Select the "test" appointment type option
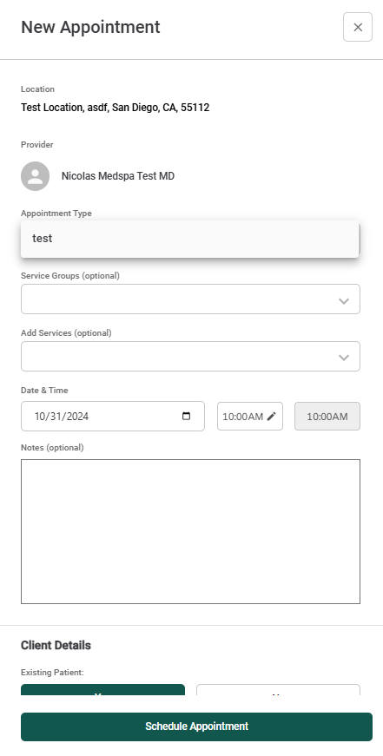 (x=189, y=238)
